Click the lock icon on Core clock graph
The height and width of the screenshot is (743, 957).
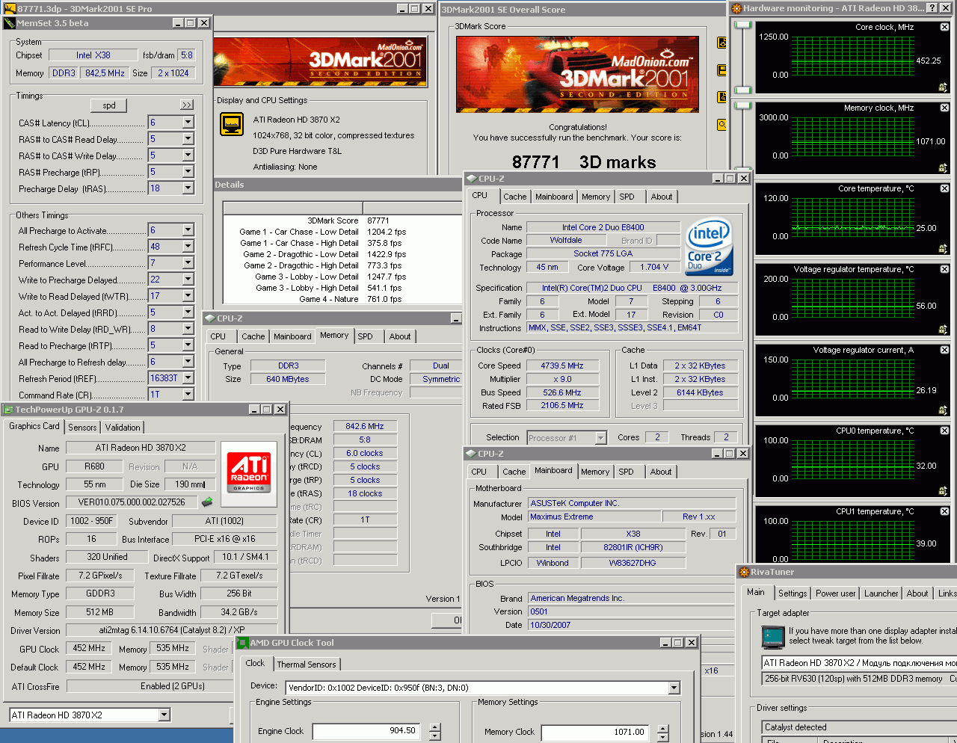[x=943, y=87]
